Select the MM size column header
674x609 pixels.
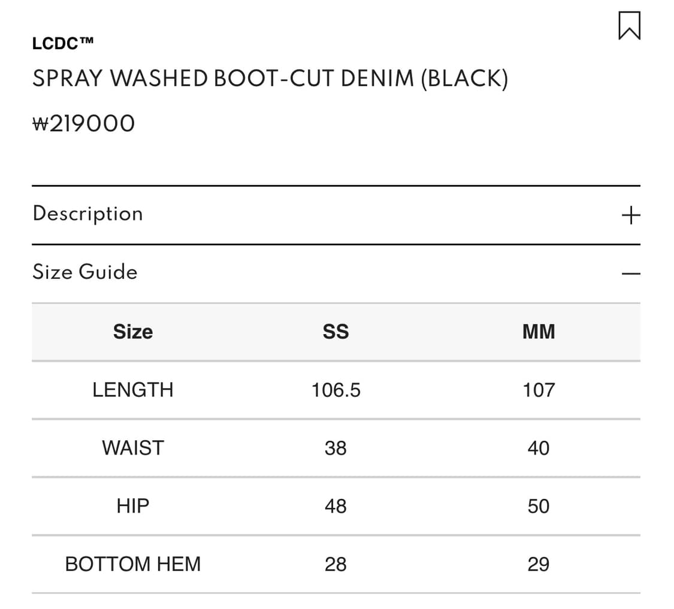[x=539, y=332]
